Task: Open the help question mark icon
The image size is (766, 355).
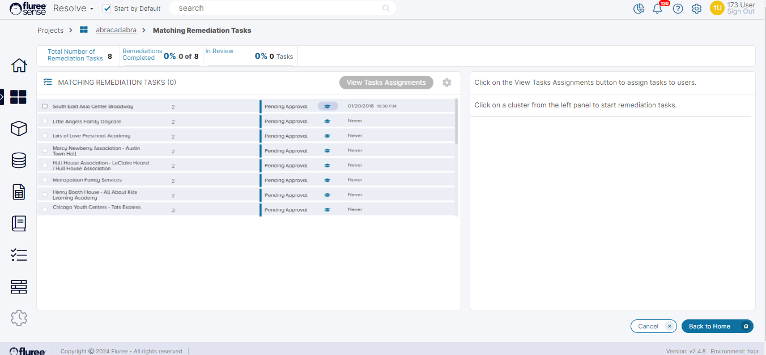Action: 678,8
